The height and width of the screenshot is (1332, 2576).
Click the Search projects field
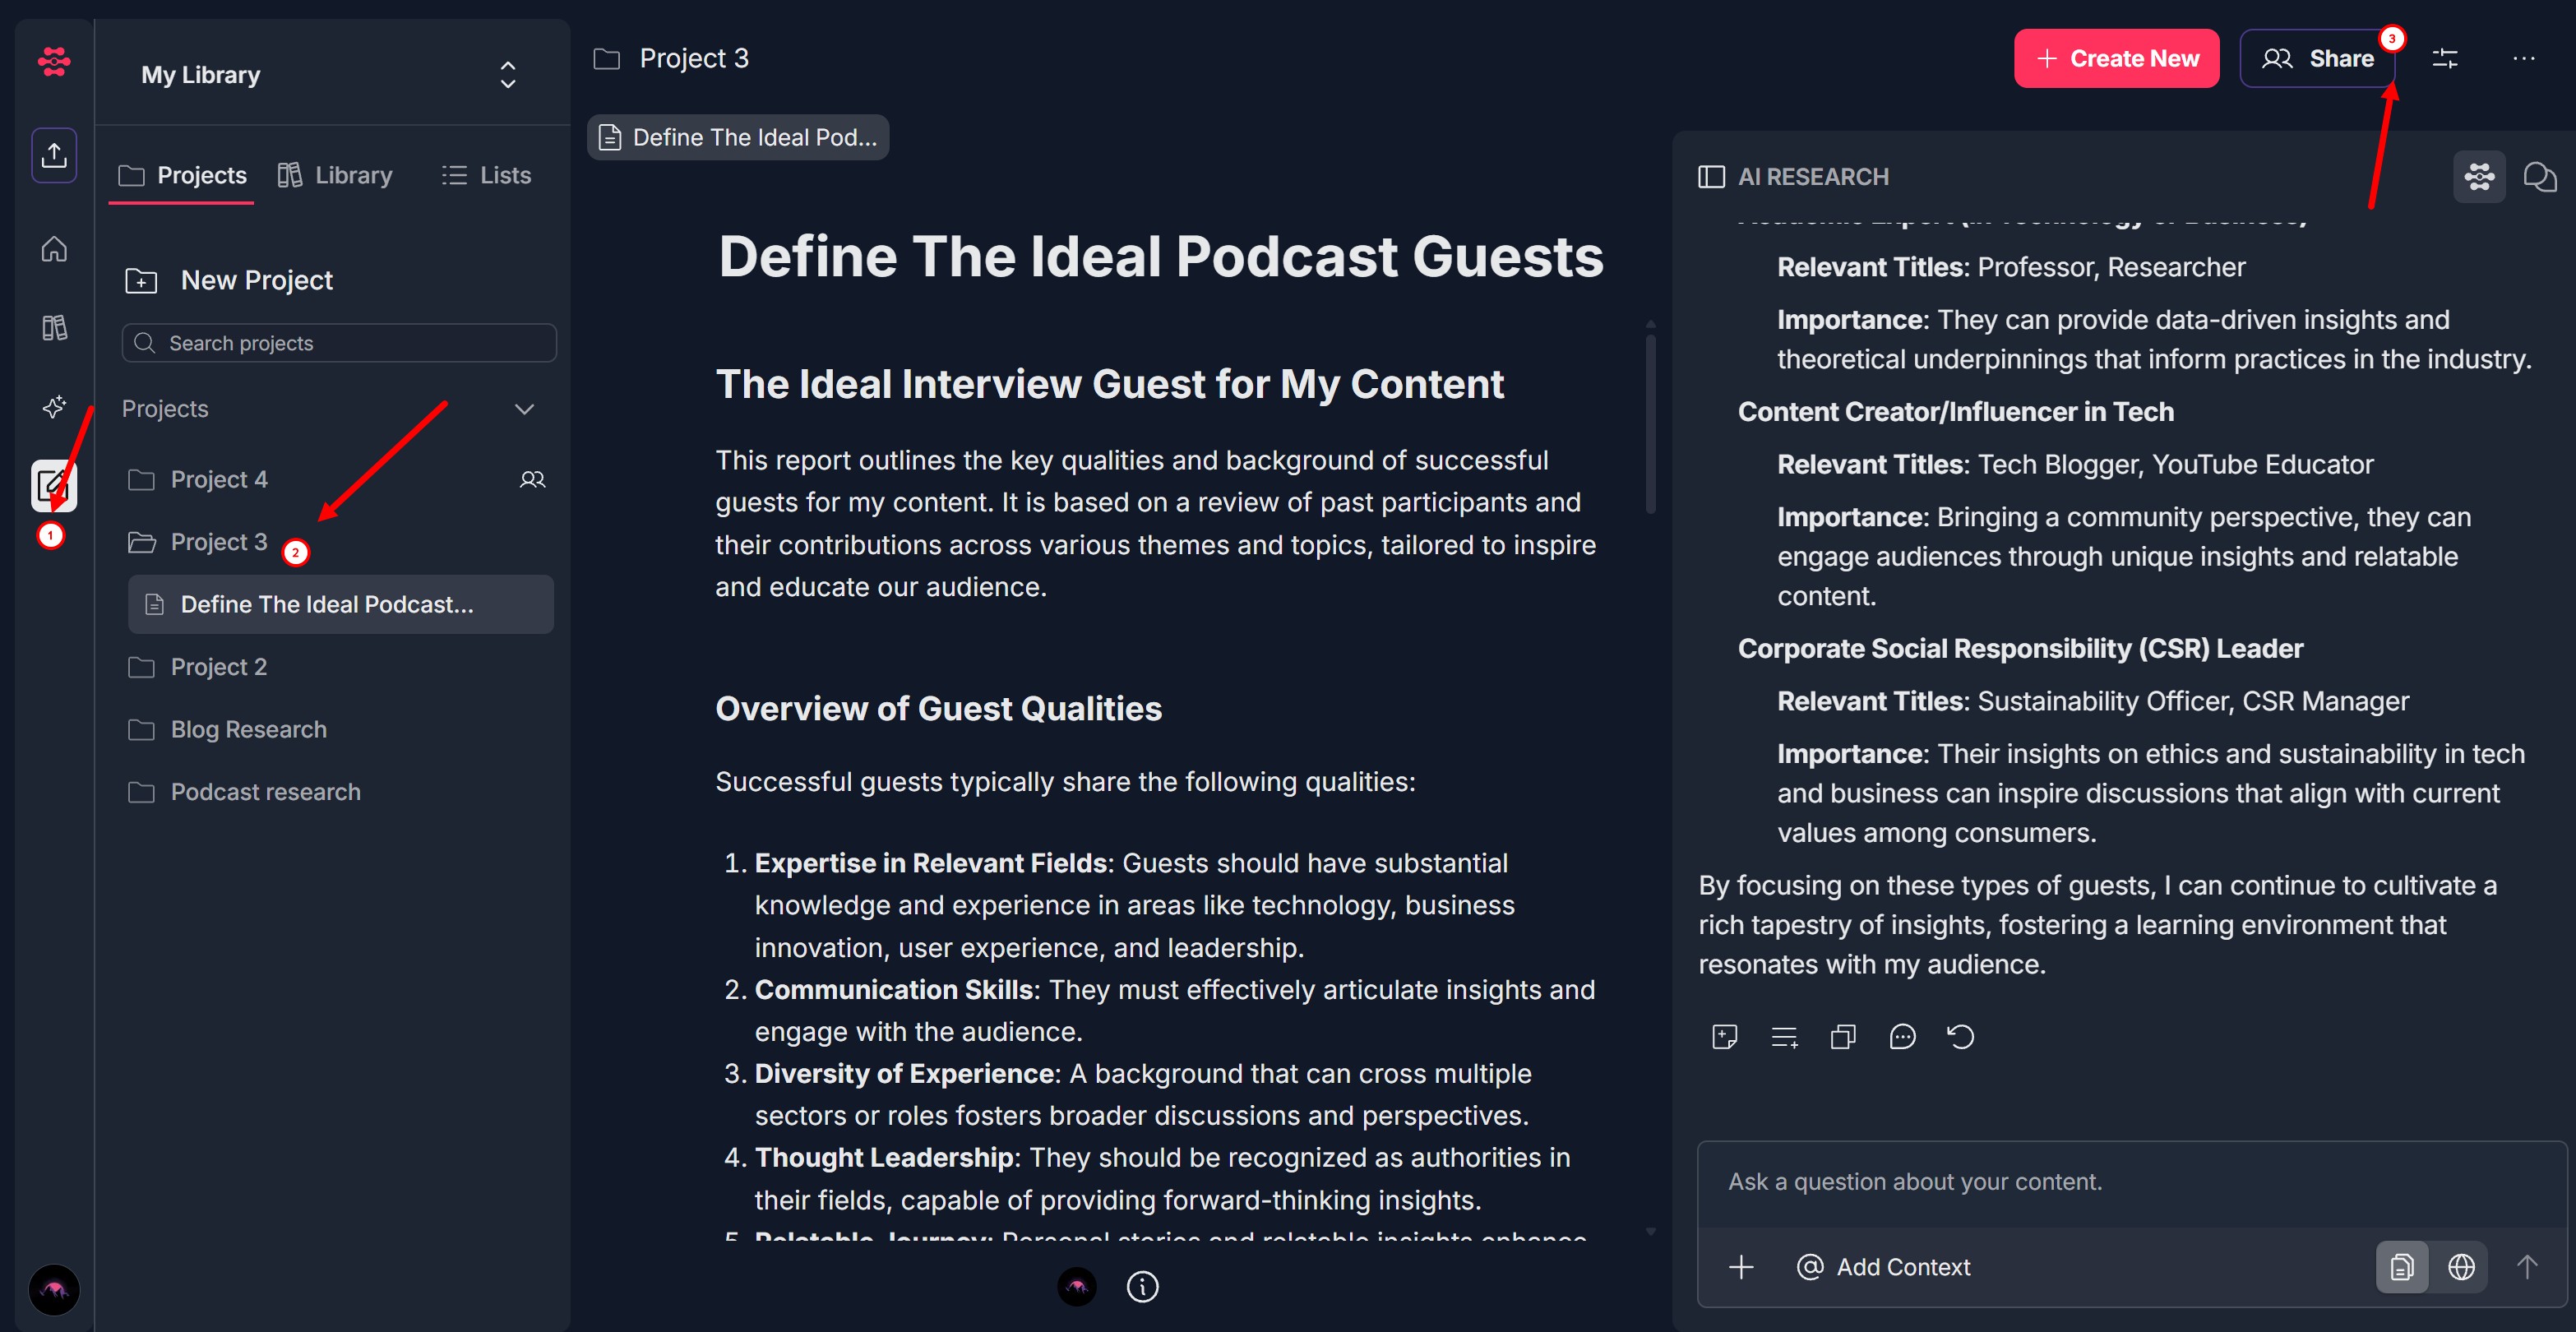(x=340, y=343)
